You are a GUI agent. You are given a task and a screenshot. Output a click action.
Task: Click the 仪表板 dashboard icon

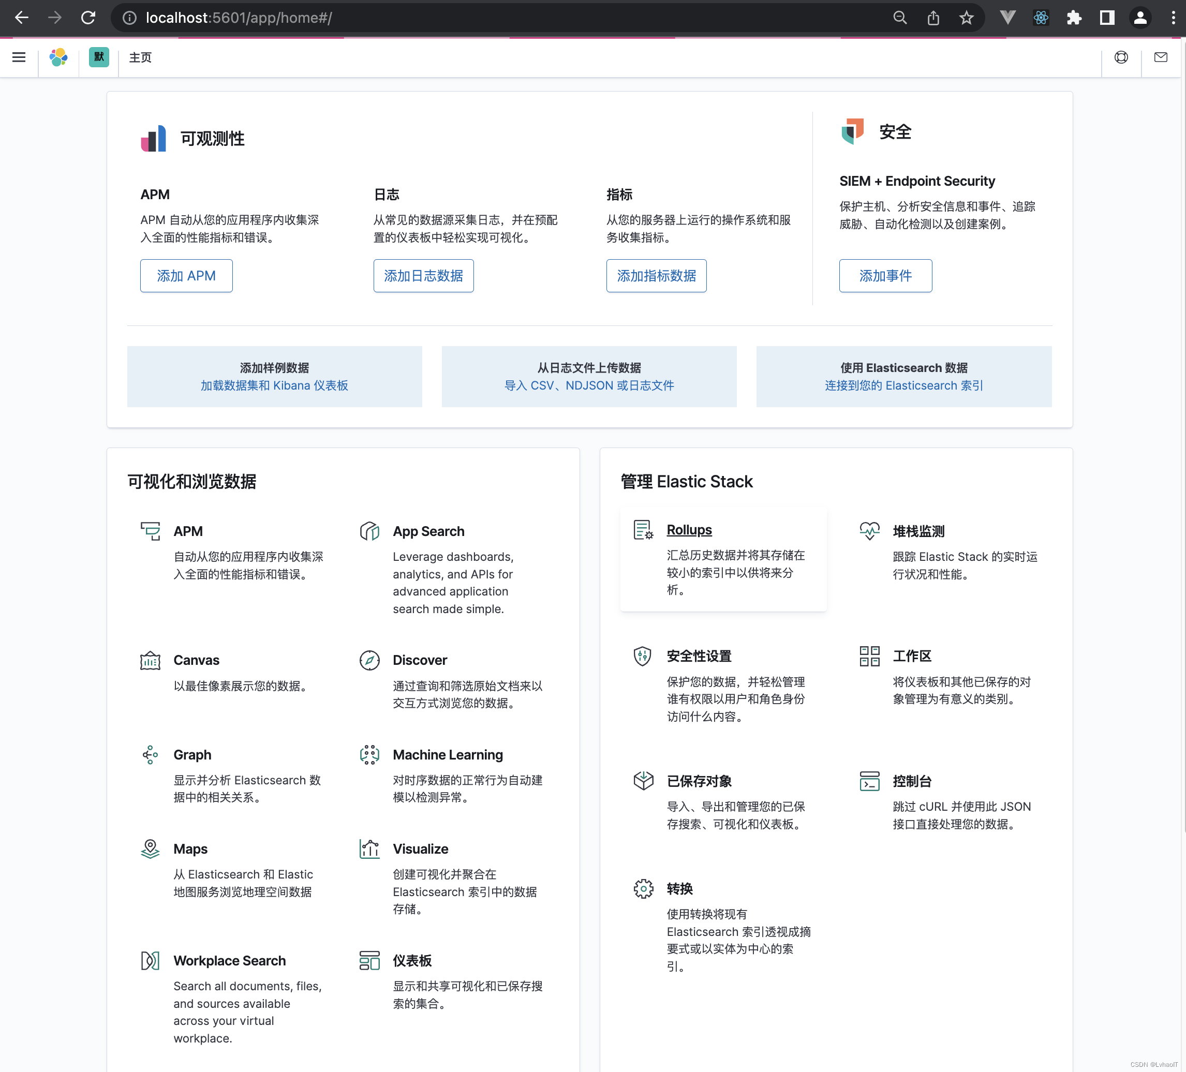(x=369, y=960)
